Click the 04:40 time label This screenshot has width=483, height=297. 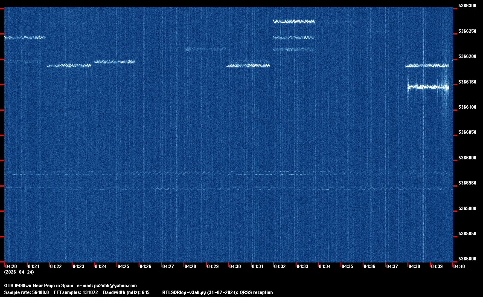pyautogui.click(x=459, y=266)
